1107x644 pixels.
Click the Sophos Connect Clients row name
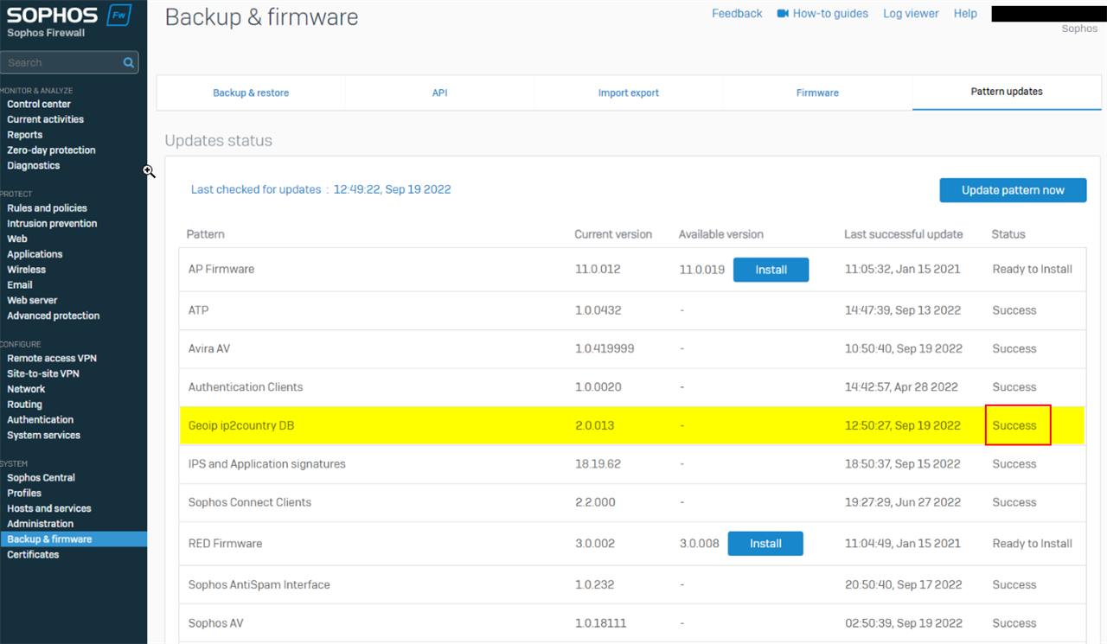(249, 502)
